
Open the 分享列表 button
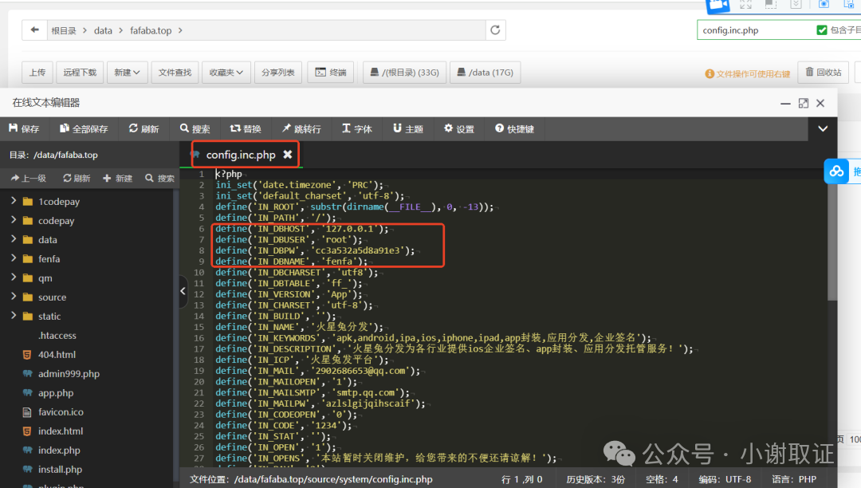[278, 73]
